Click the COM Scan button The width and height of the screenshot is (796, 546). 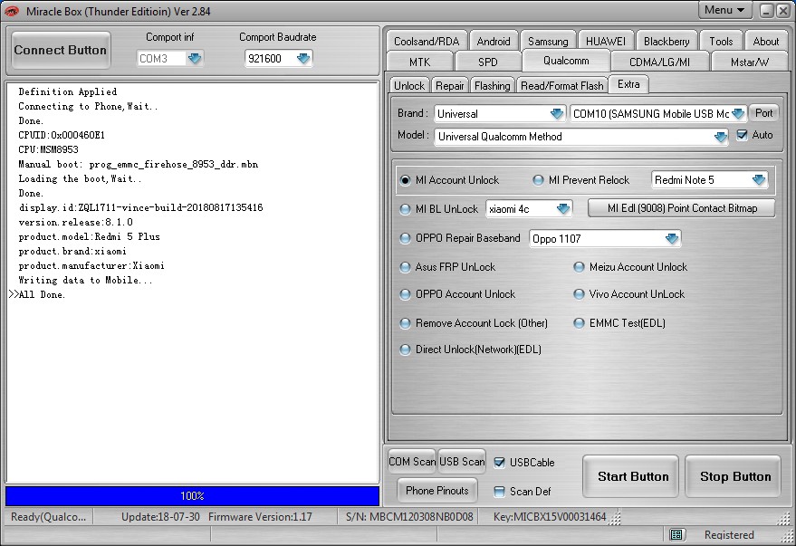click(x=412, y=461)
